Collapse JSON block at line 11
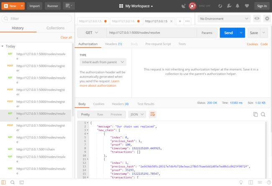The width and height of the screenshot is (272, 186). (x=87, y=159)
